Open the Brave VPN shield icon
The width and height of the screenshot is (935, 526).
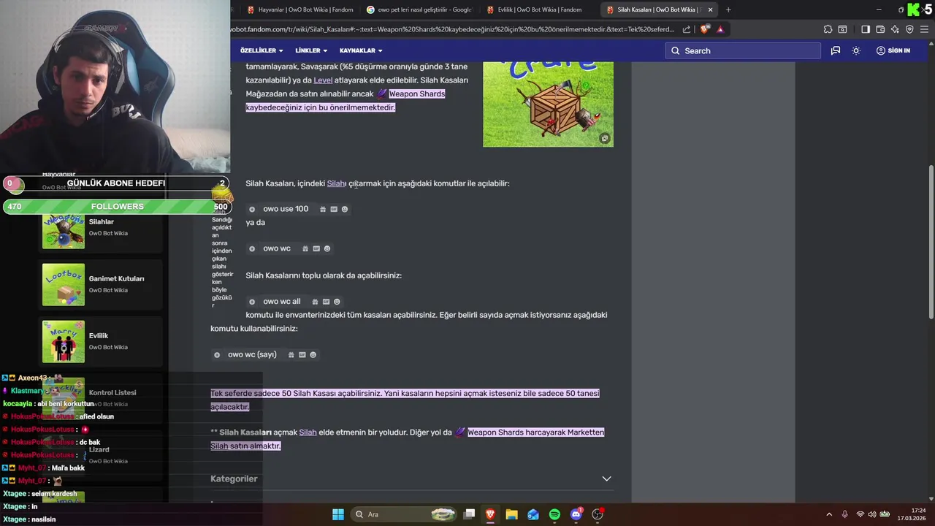click(x=909, y=29)
